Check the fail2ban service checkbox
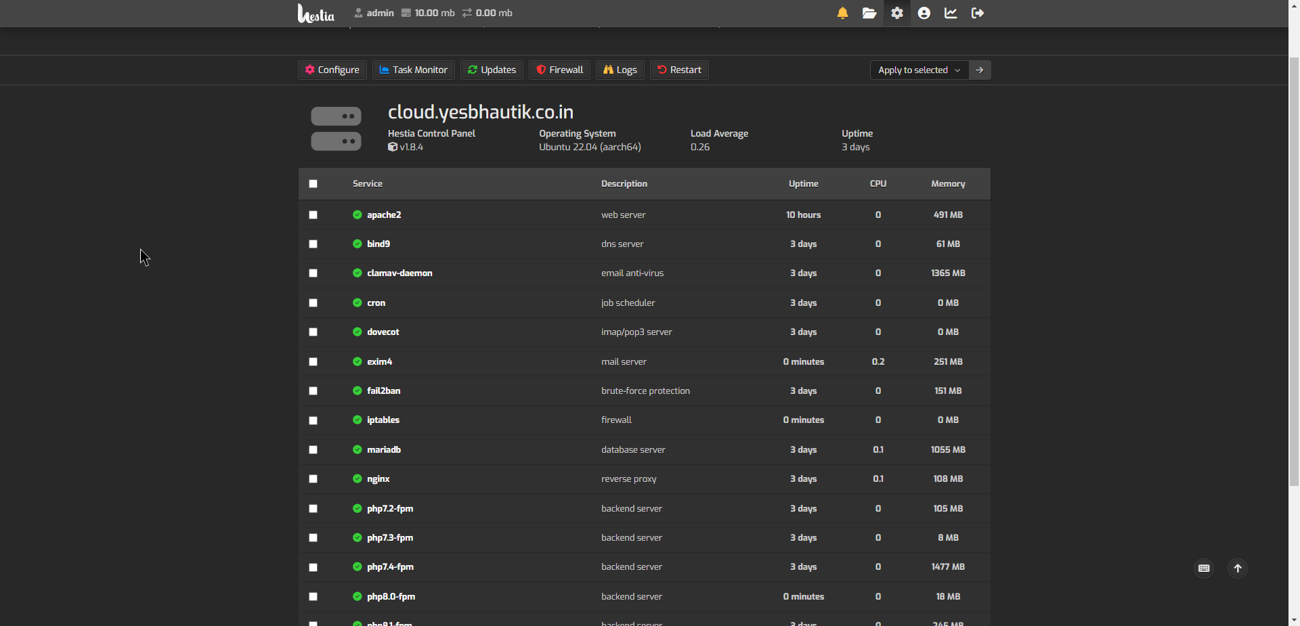Screen dimensions: 1300x626 [313, 390]
